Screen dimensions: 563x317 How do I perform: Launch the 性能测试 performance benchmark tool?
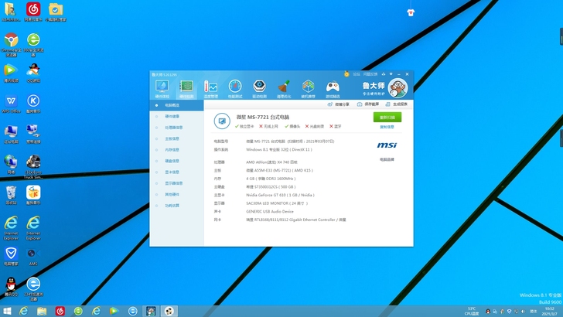tap(235, 89)
